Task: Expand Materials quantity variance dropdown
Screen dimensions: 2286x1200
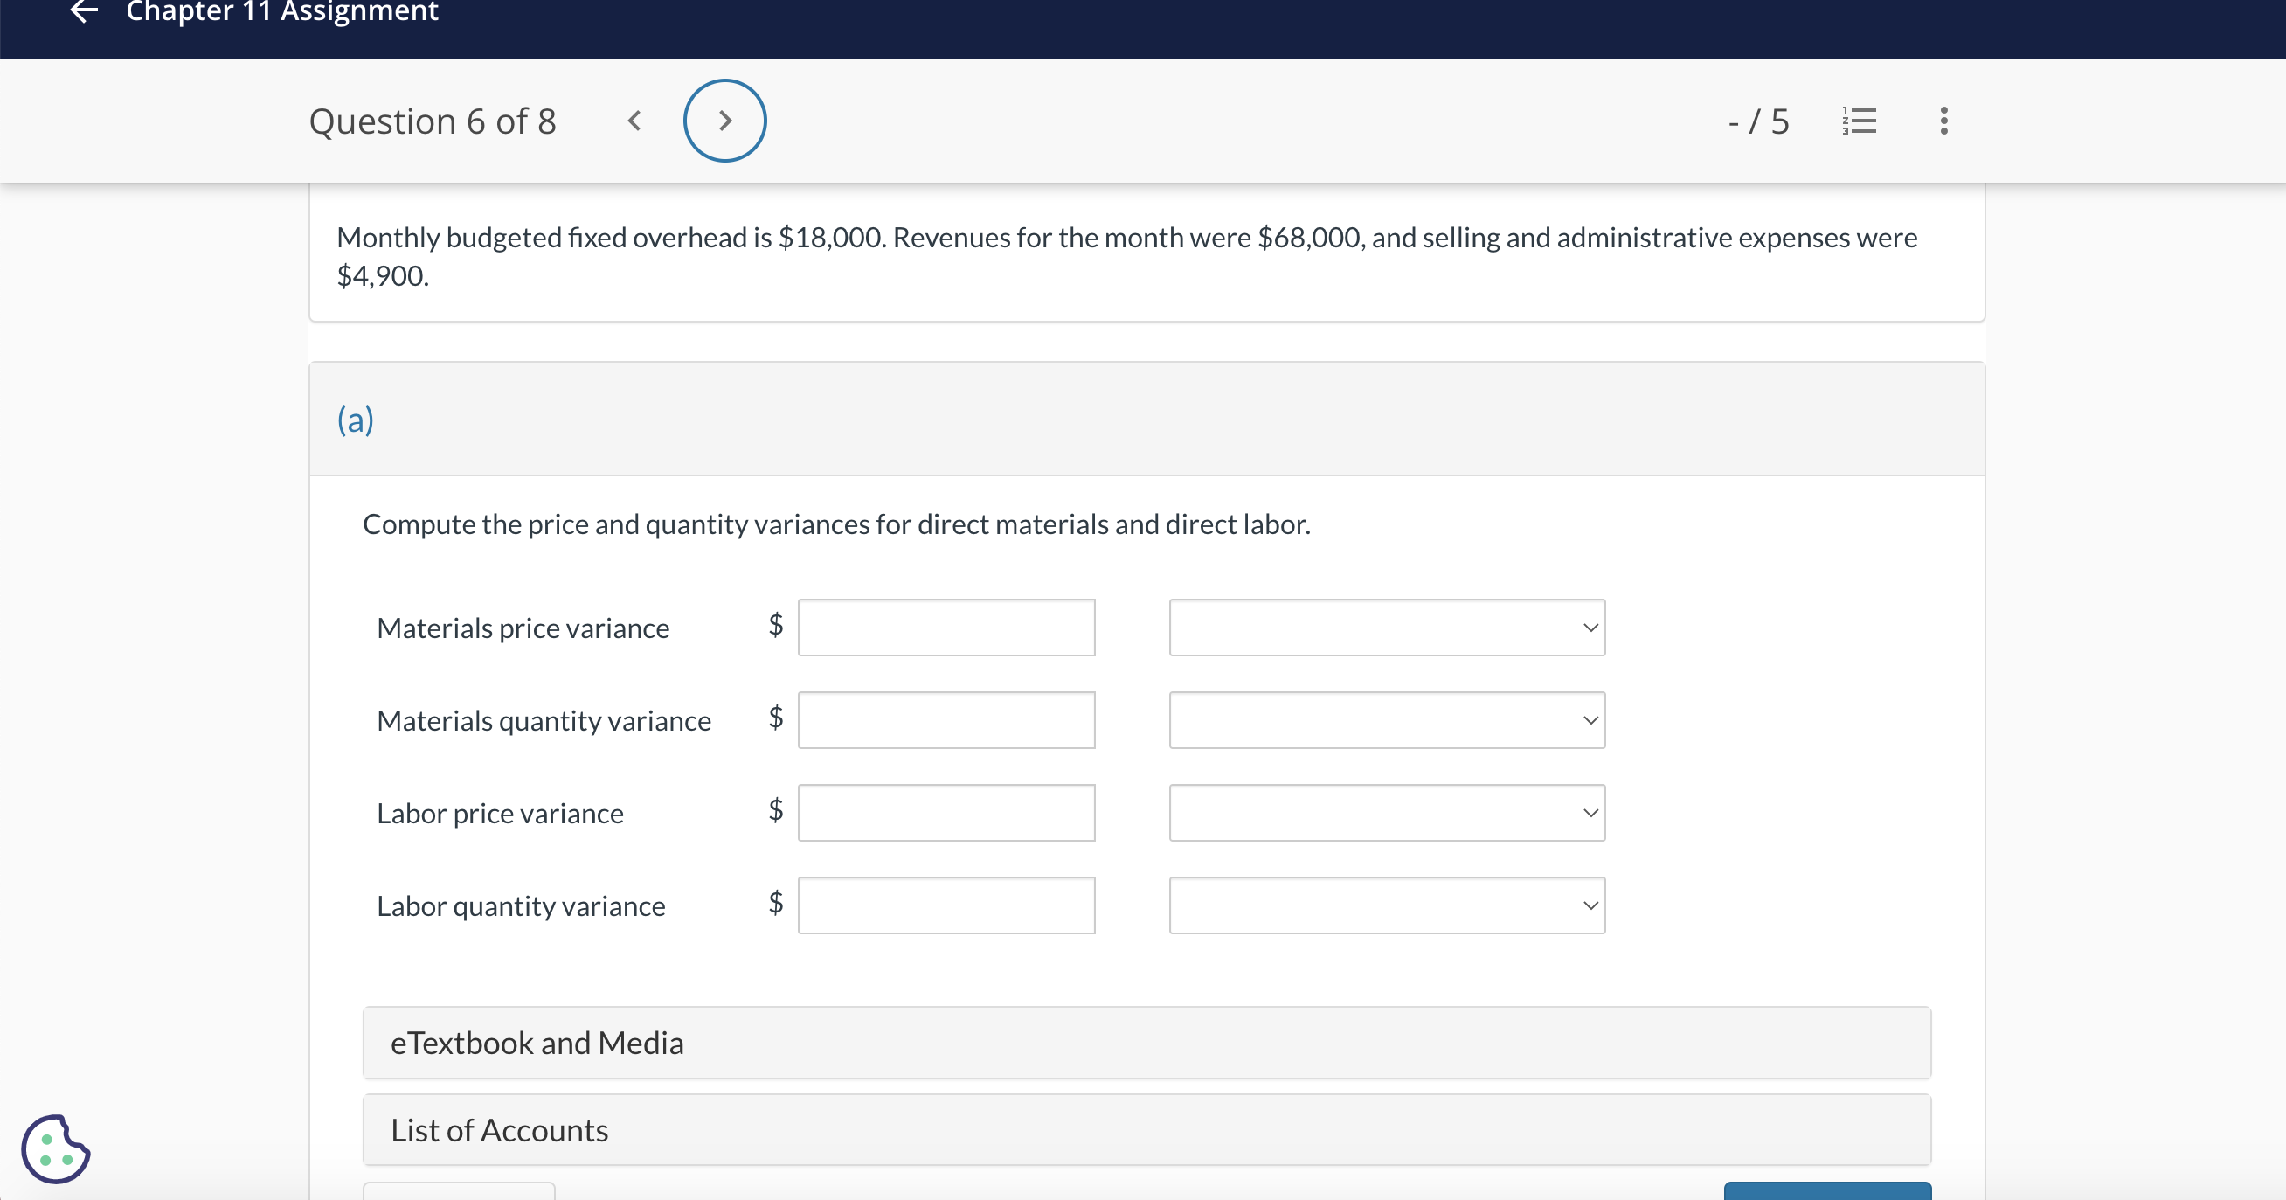Action: coord(1386,720)
